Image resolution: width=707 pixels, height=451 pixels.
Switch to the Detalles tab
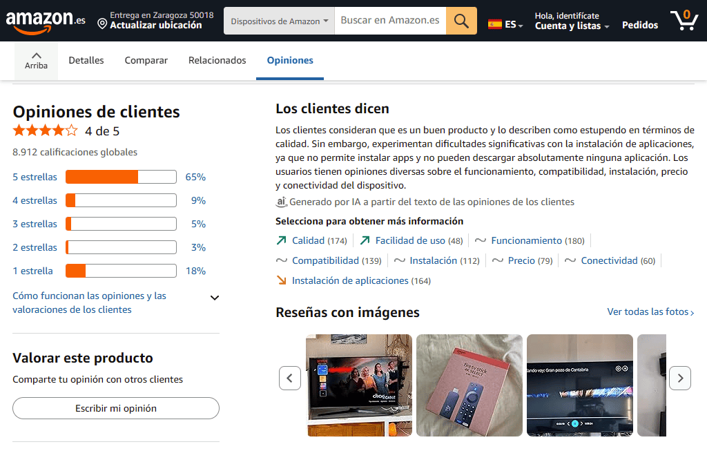(86, 61)
